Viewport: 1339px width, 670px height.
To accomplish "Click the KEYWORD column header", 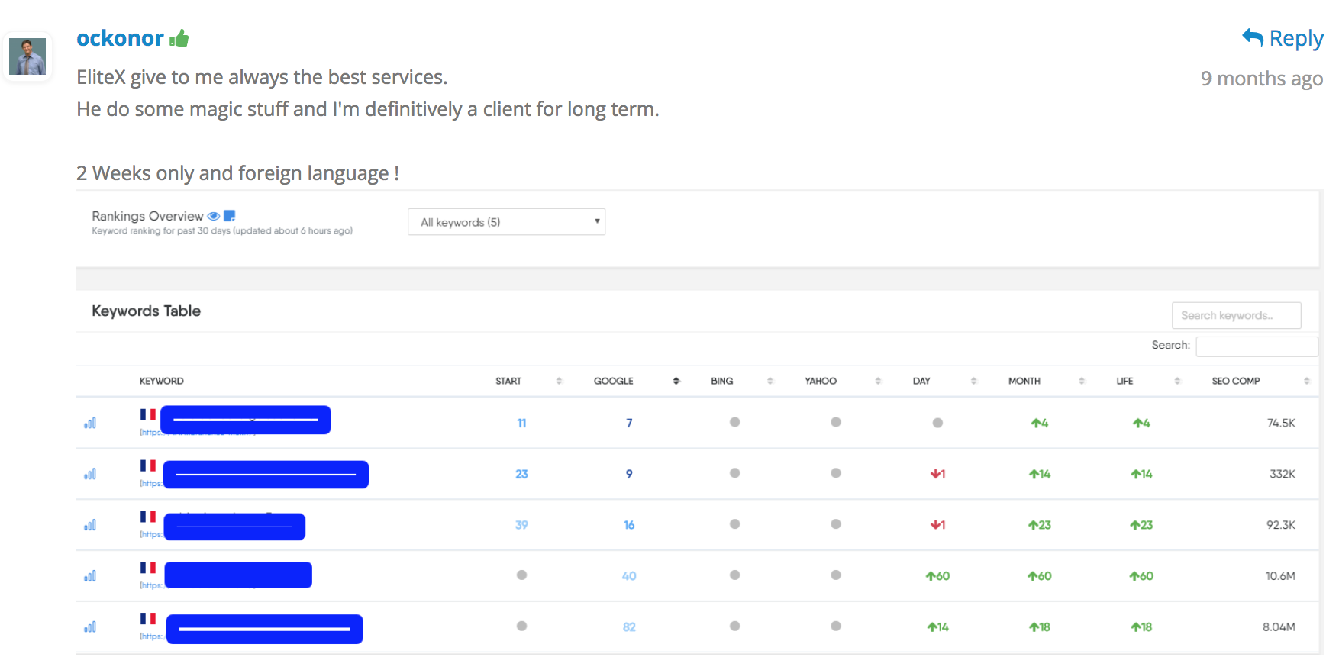I will [161, 381].
